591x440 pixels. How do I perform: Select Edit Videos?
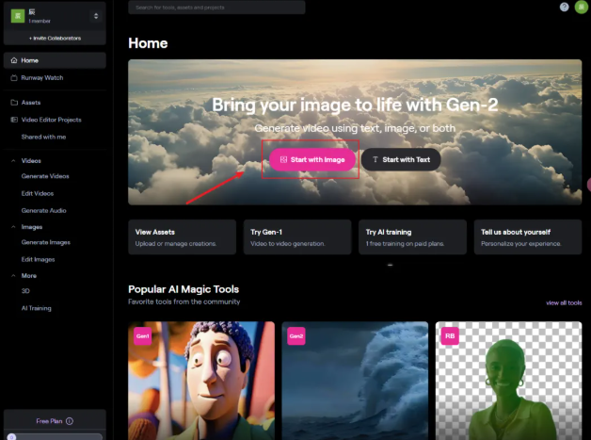38,193
